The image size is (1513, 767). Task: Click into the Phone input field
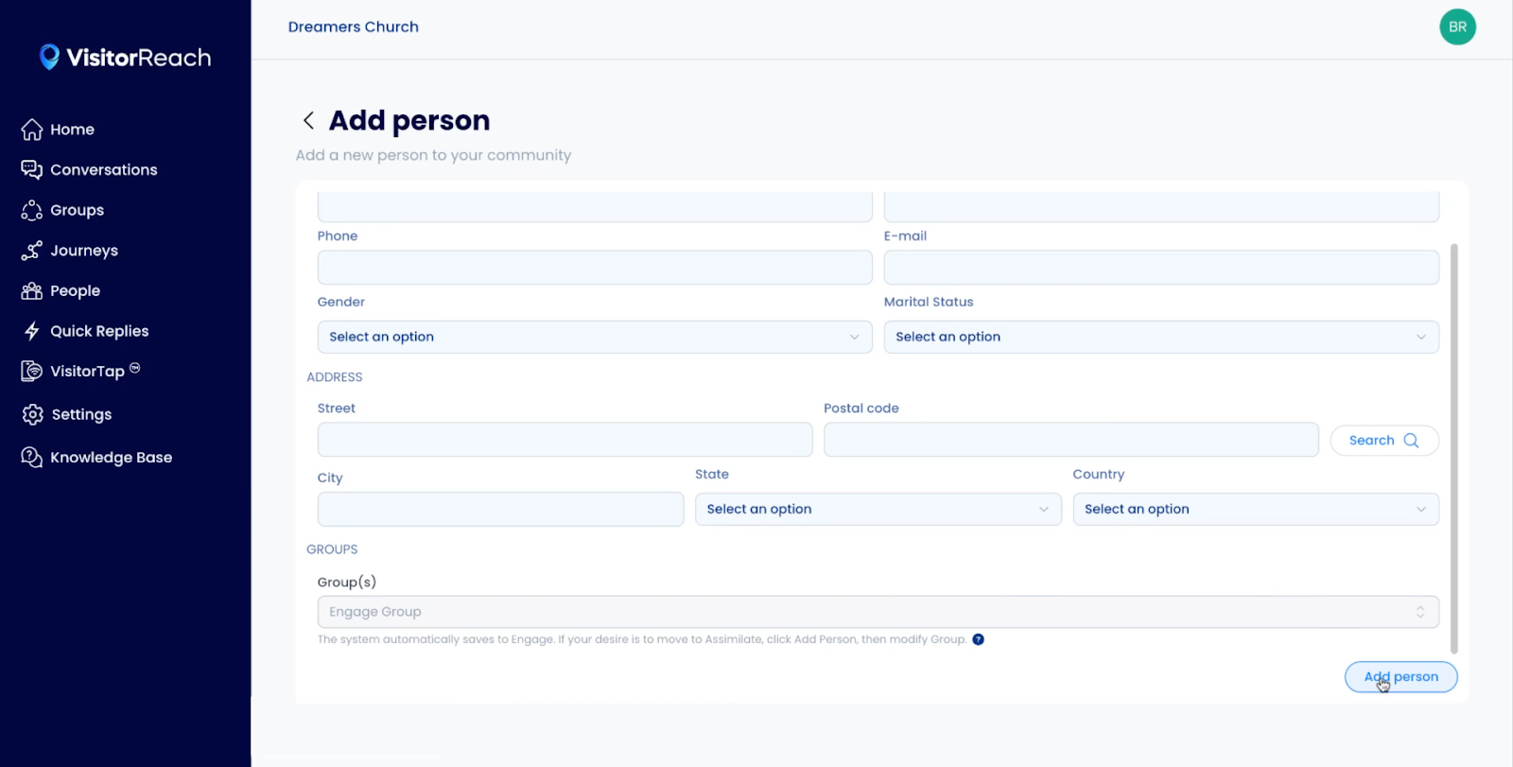coord(594,268)
